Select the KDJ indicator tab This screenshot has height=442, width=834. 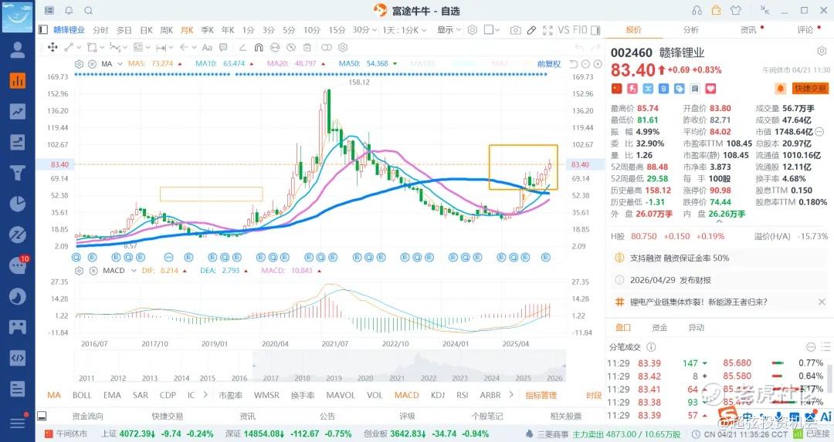click(437, 395)
